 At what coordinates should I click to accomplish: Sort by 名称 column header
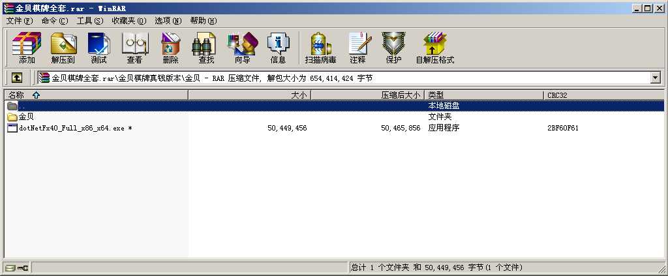97,95
